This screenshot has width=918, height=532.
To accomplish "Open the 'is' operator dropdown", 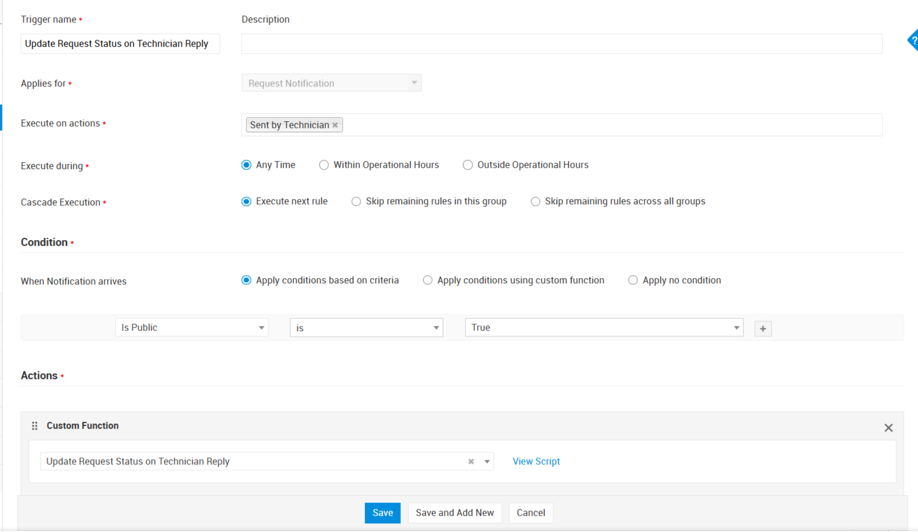I will 366,328.
